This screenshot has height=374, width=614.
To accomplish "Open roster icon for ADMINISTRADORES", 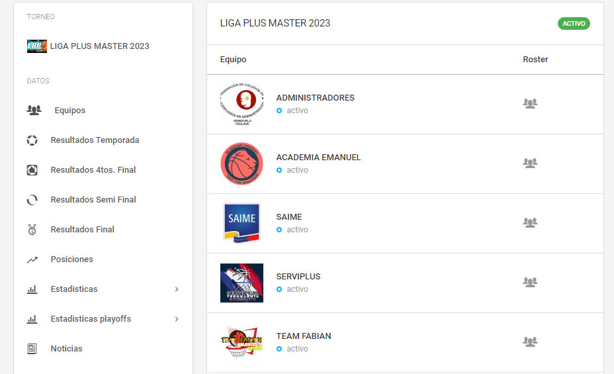I will tap(530, 103).
